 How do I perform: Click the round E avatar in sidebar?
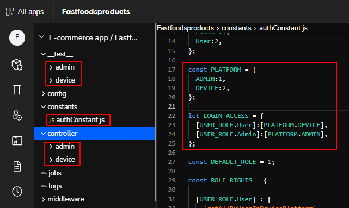(x=17, y=37)
